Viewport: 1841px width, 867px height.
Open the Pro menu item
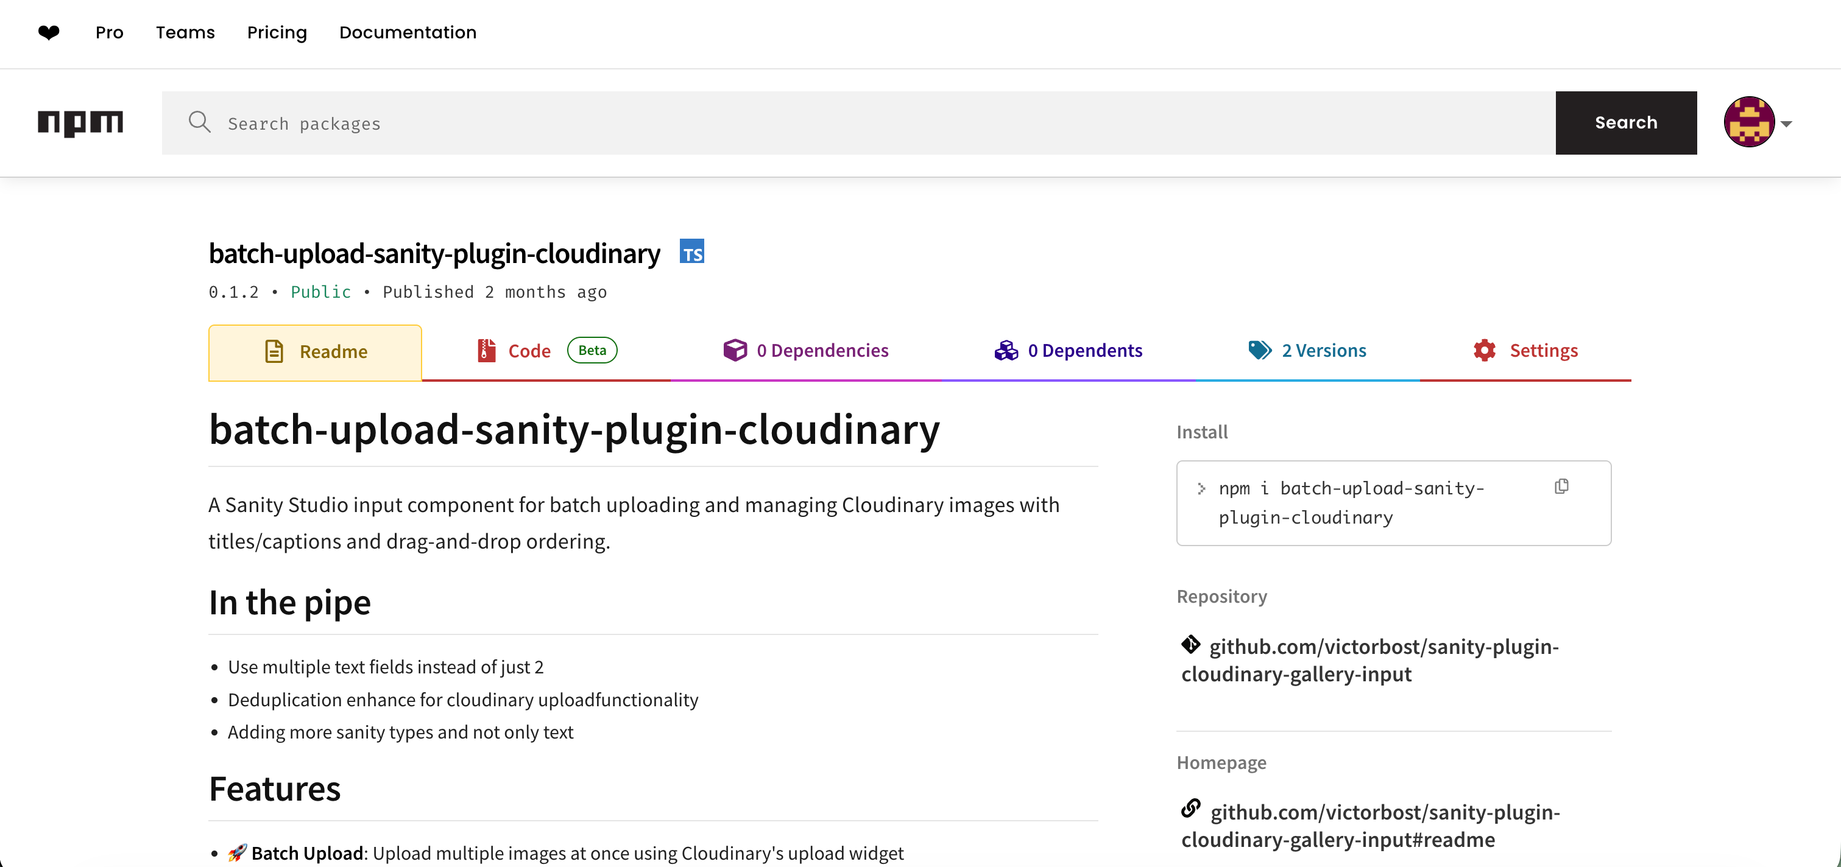click(109, 32)
